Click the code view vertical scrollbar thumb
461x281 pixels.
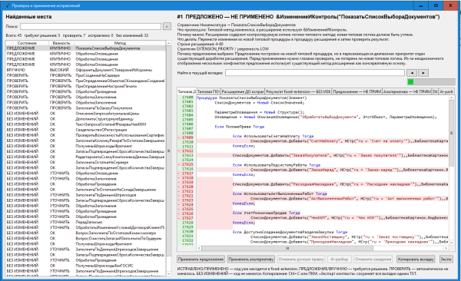(x=451, y=133)
